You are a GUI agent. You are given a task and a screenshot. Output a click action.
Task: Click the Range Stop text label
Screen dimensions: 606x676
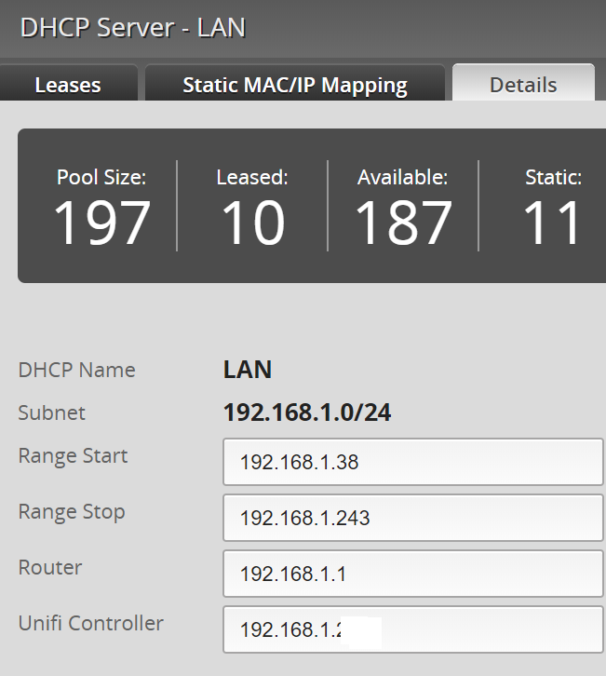71,512
